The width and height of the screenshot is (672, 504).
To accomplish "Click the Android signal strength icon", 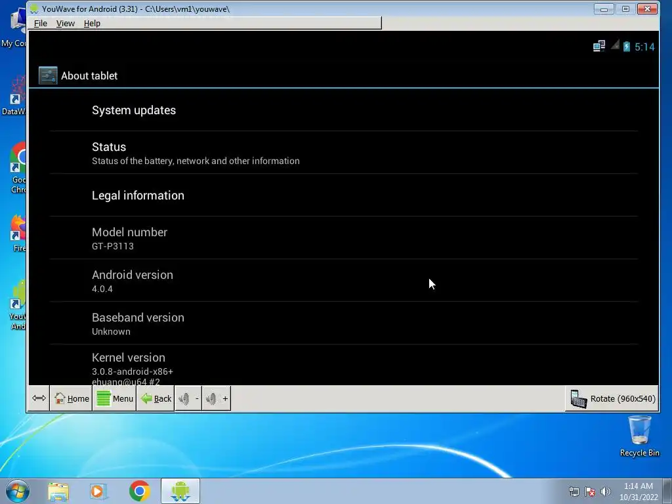I will coord(615,45).
